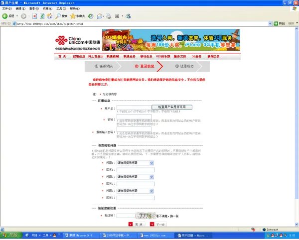The width and height of the screenshot is (299, 240).
Task: Click the 检查用户名是否可用 button
Action: tap(172, 107)
